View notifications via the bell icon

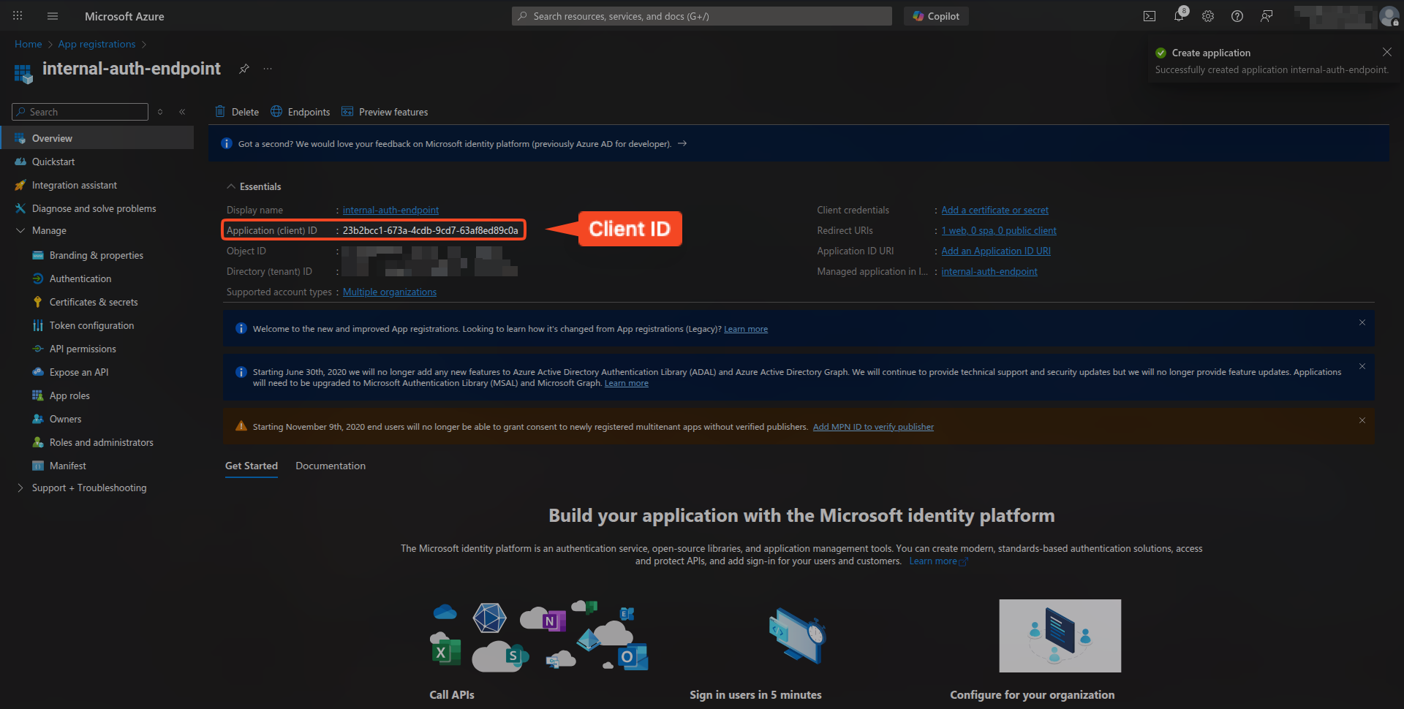point(1179,15)
